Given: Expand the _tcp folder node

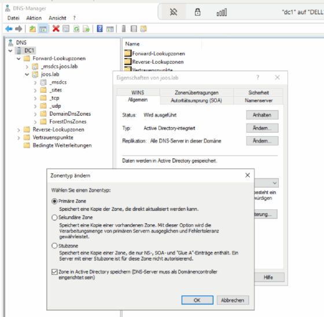Looking at the screenshot, I should pyautogui.click(x=35, y=99).
